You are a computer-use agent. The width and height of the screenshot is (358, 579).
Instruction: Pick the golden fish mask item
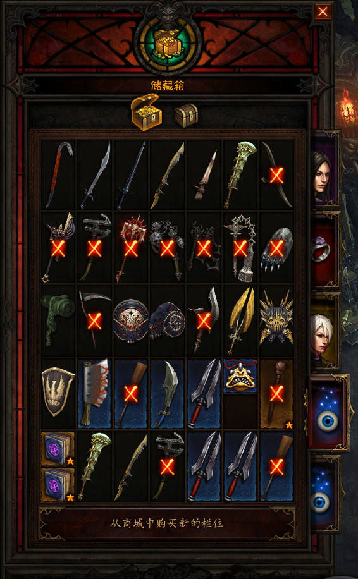pyautogui.click(x=240, y=375)
